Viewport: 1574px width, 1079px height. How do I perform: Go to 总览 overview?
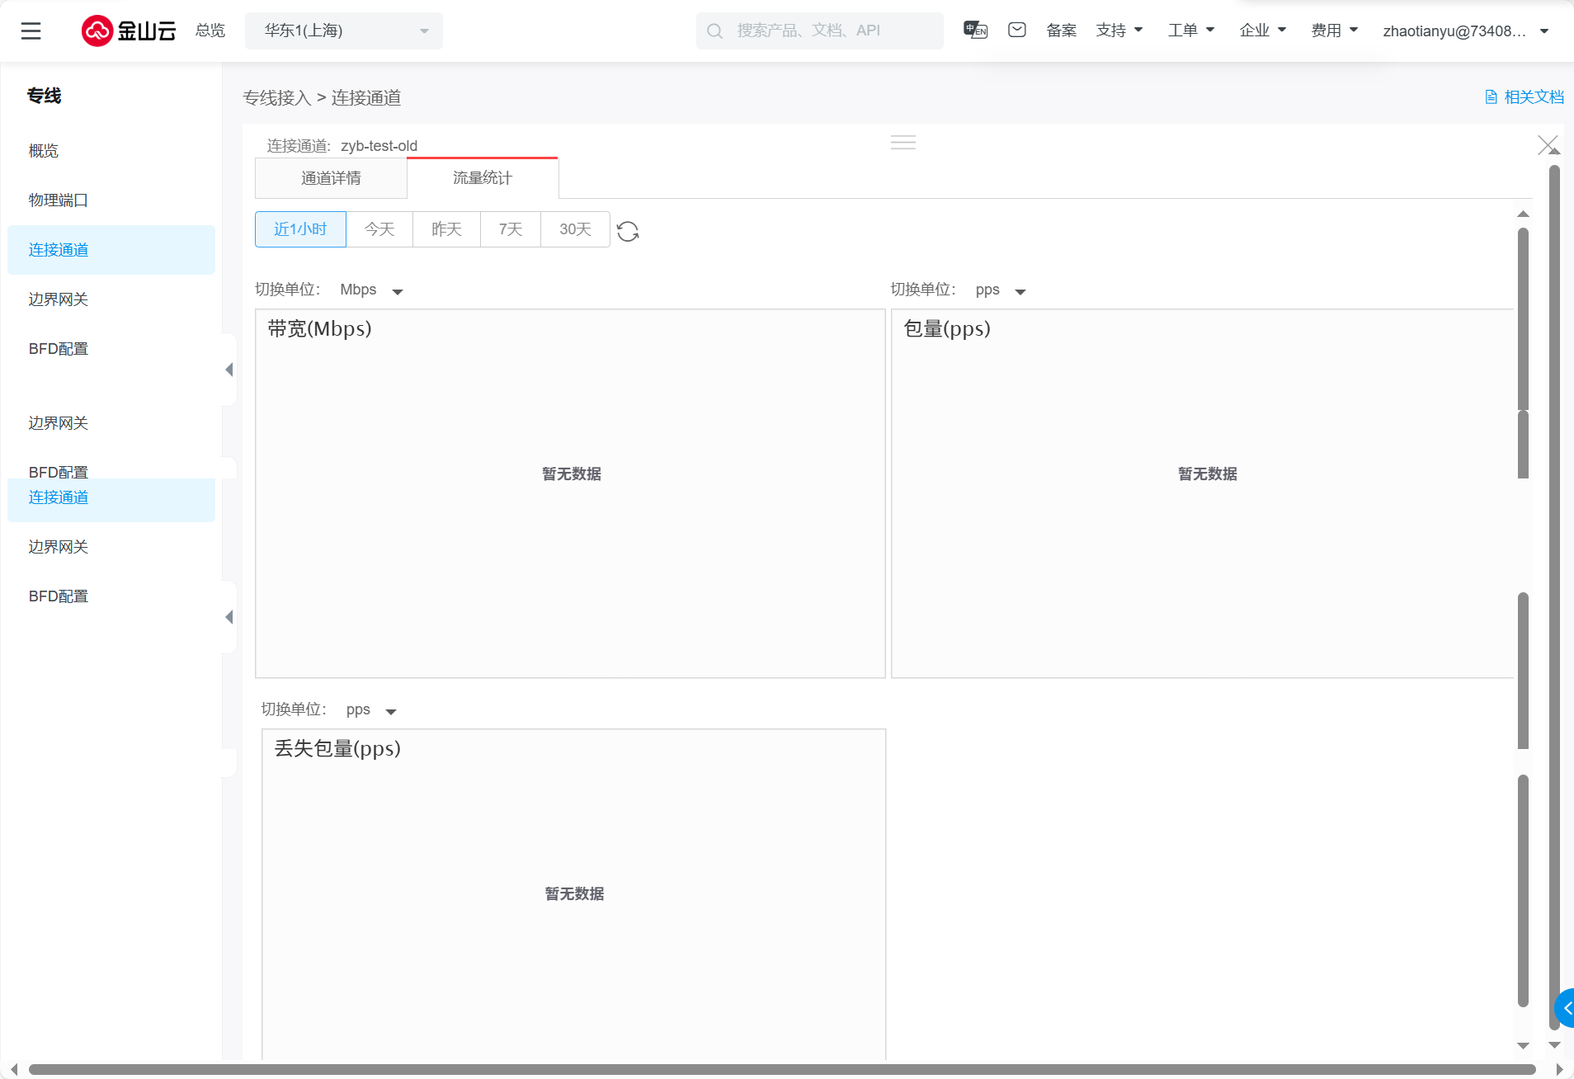210,31
